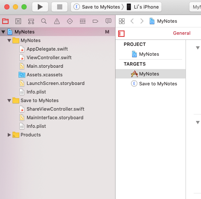Show the Debug navigator

pyautogui.click(x=82, y=21)
